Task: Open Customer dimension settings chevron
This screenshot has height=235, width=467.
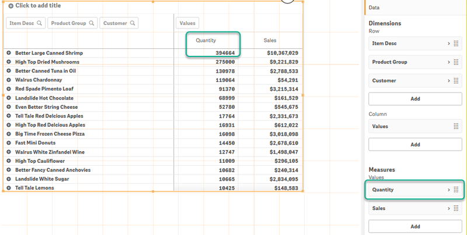Action: (x=448, y=81)
